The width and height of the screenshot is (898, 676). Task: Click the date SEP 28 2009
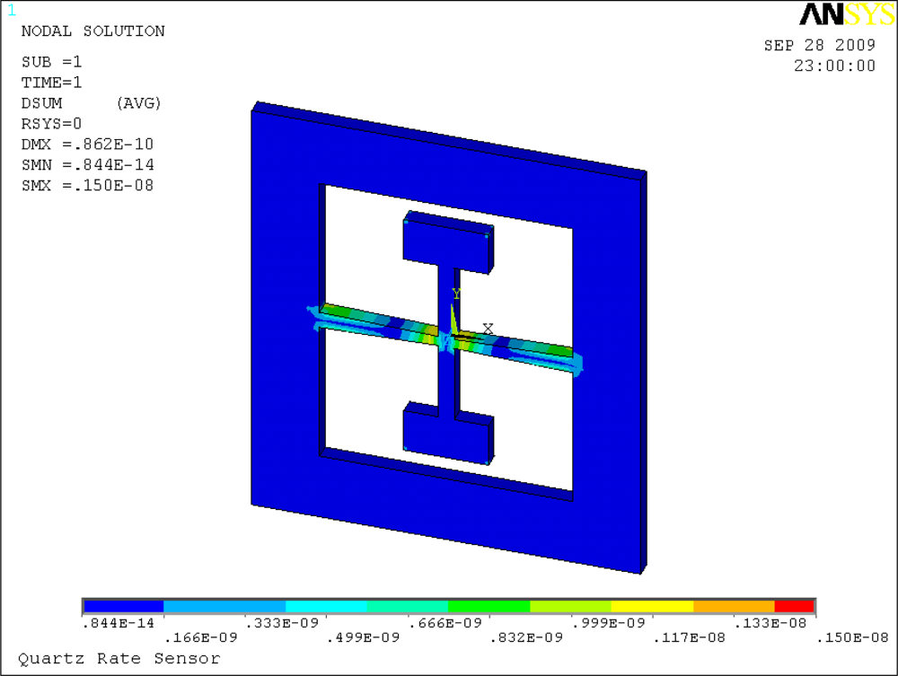tap(820, 45)
